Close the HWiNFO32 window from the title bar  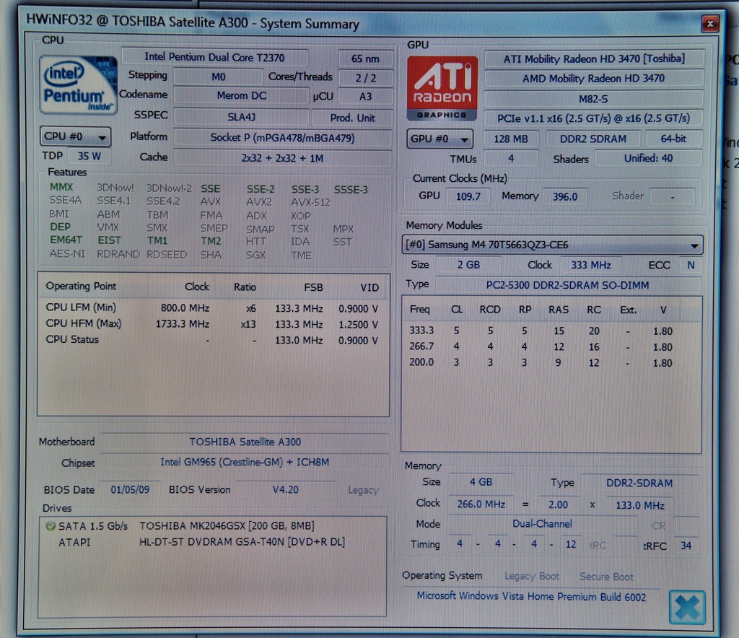click(710, 23)
